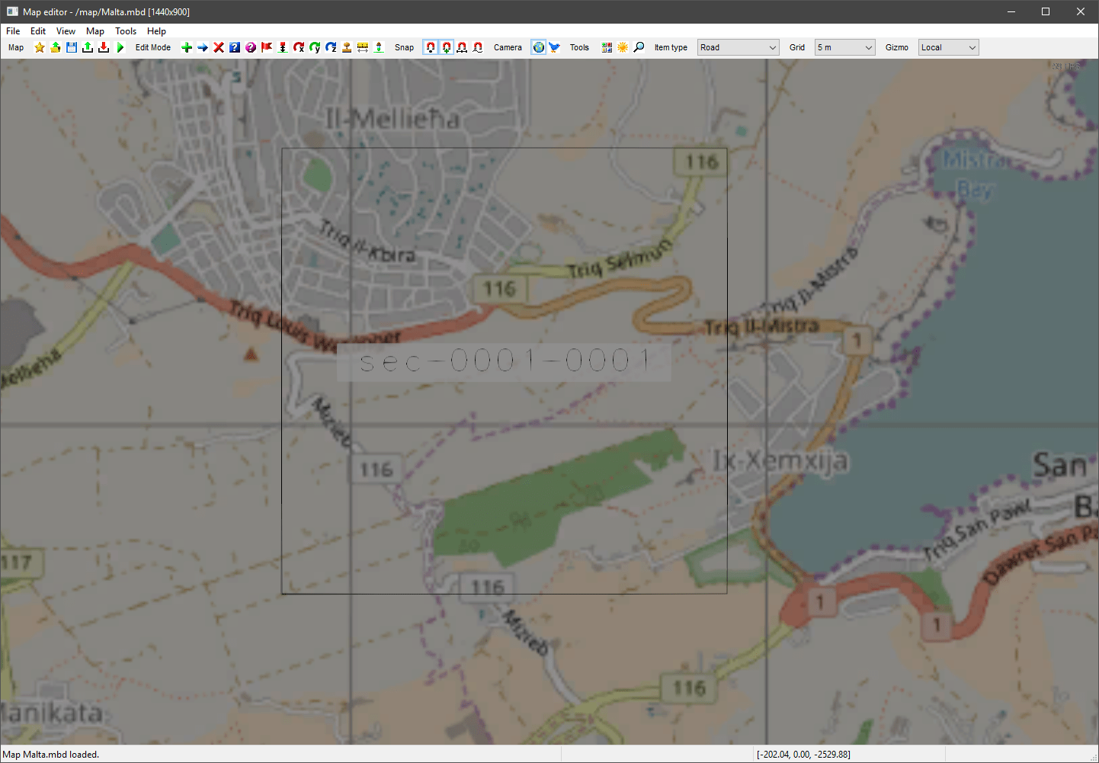Click the ruler measure tool icon
Viewport: 1099px width, 763px height.
point(363,47)
